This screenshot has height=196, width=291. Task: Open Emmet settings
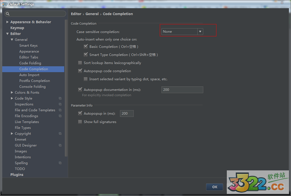point(21,139)
